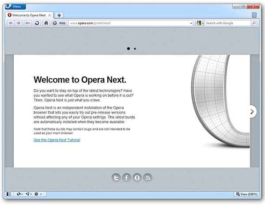Maximize the Opera window
This screenshot has height=205, width=265.
243,7
